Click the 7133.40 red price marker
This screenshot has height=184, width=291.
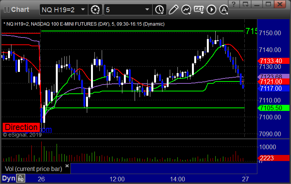coord(273,61)
